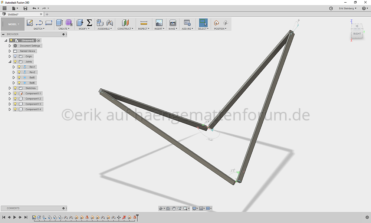The height and width of the screenshot is (223, 371).
Task: Toggle the Origin folder visibility lightbulb
Action: pos(15,56)
